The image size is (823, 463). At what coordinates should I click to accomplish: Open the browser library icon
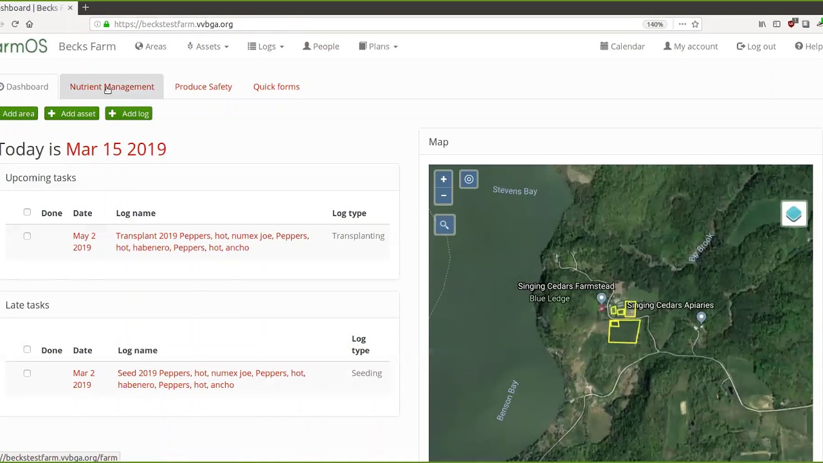tap(763, 24)
